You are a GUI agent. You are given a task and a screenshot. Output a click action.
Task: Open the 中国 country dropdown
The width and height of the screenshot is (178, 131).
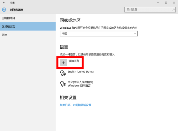[x=99, y=33]
